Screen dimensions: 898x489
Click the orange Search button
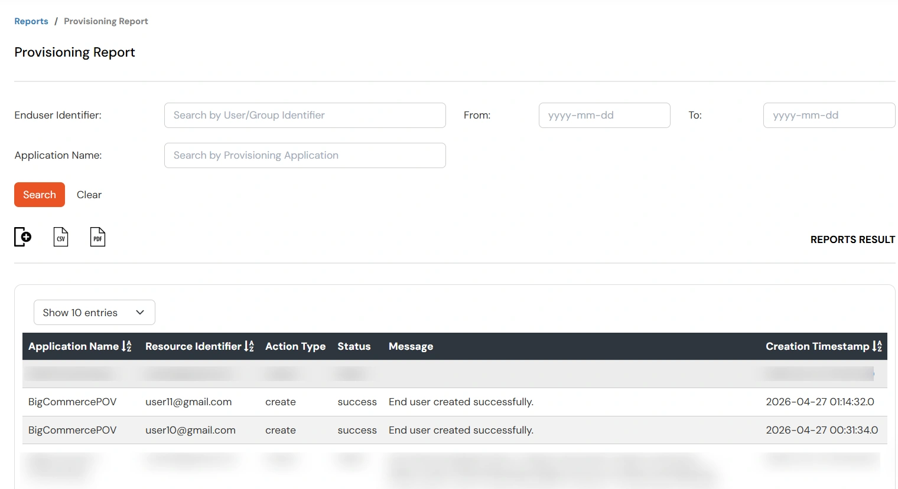[x=40, y=195]
